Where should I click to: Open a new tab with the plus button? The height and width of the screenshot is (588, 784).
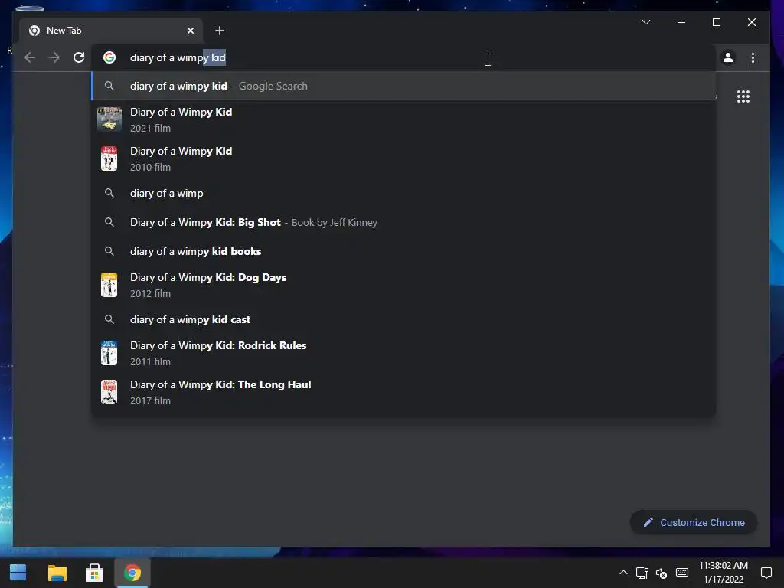220,31
